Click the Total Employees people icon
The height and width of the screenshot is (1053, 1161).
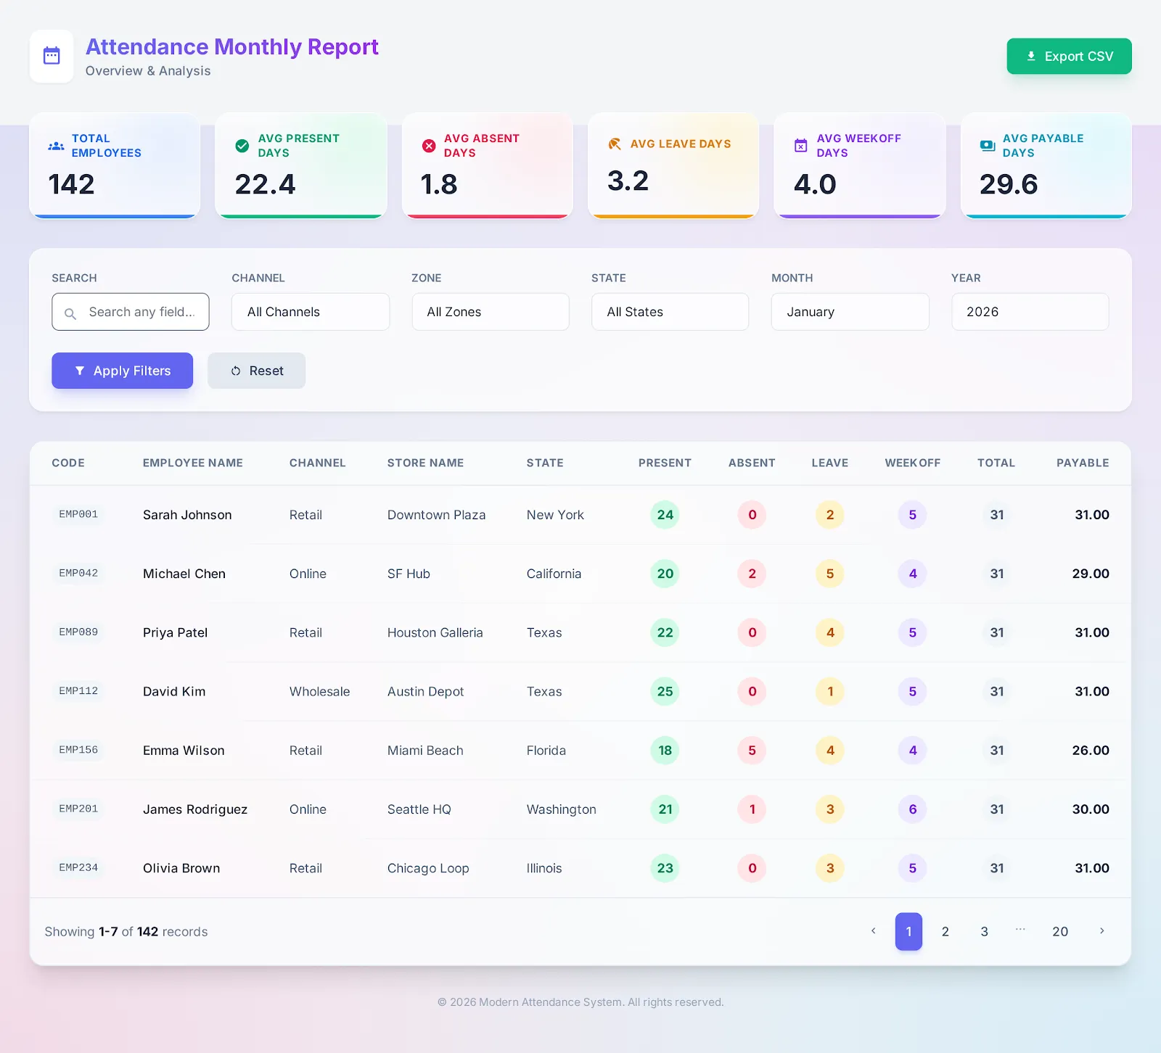(x=56, y=146)
